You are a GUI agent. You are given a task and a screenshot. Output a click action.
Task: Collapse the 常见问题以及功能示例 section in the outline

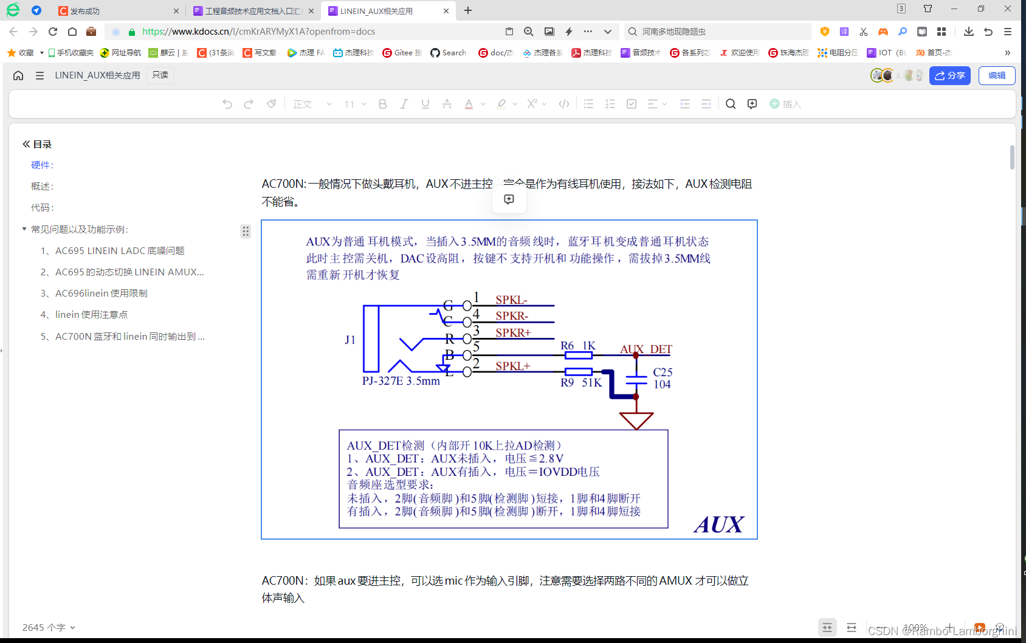[x=24, y=229]
